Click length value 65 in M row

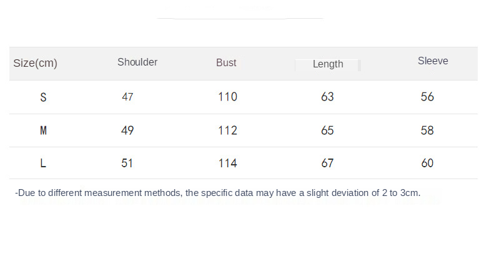pyautogui.click(x=327, y=130)
